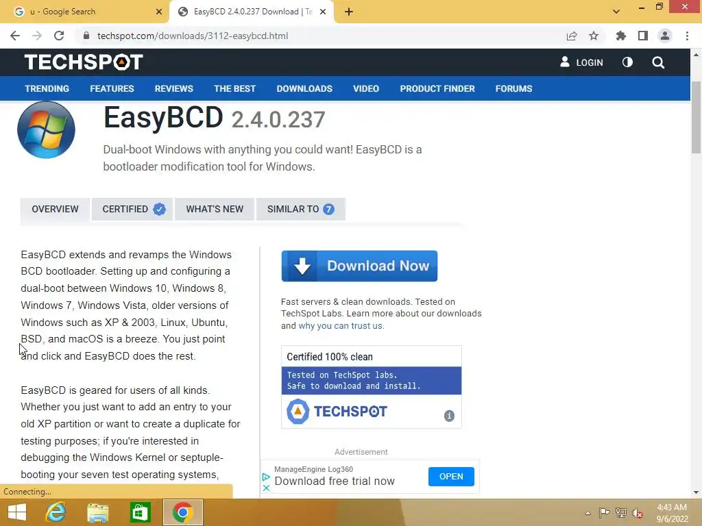702x526 pixels.
Task: Click the EasyBCD 2.4.0.237 title
Action: tap(215, 118)
